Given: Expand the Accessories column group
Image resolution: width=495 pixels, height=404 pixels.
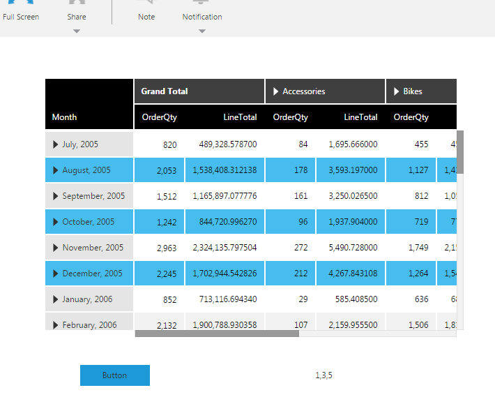Looking at the screenshot, I should point(276,91).
